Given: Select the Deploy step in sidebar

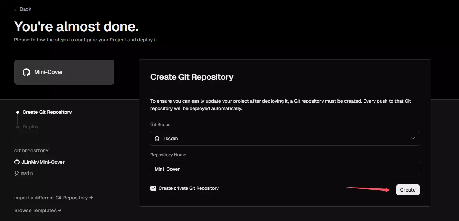Looking at the screenshot, I should 31,127.
